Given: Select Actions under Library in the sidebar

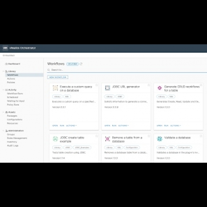Looking at the screenshot, I should coord(11,79).
